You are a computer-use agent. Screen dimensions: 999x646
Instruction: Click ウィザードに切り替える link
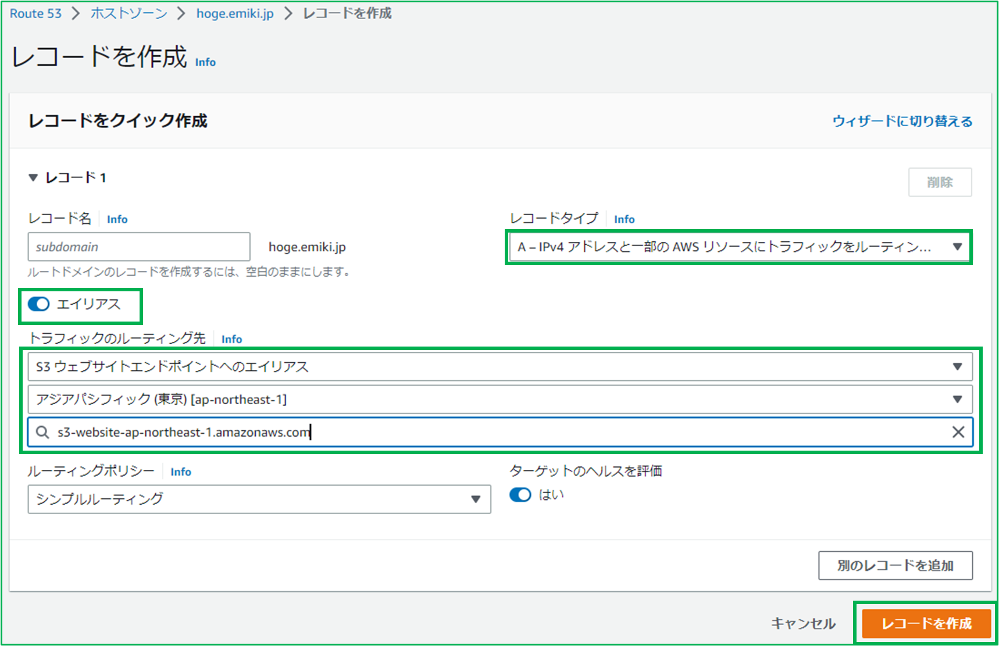902,121
